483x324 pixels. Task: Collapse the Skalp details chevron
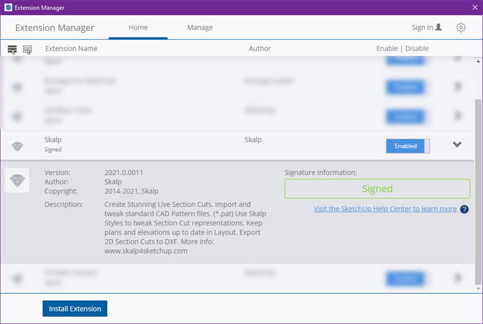point(457,144)
